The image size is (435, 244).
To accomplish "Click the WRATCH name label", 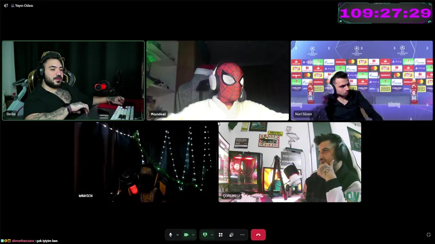I will [86, 196].
